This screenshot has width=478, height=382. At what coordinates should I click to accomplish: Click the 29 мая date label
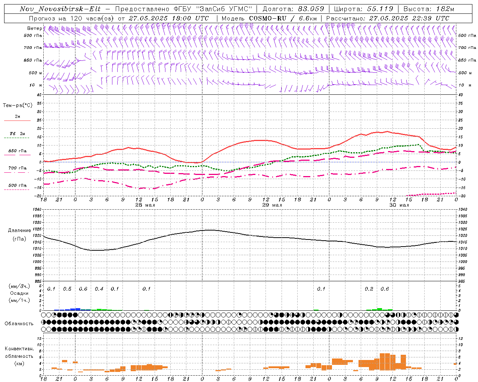[x=272, y=205]
